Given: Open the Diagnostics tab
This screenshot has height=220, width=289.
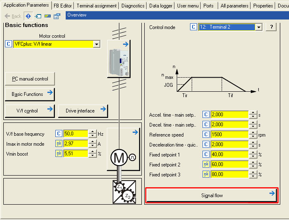Looking at the screenshot, I should coord(133,6).
